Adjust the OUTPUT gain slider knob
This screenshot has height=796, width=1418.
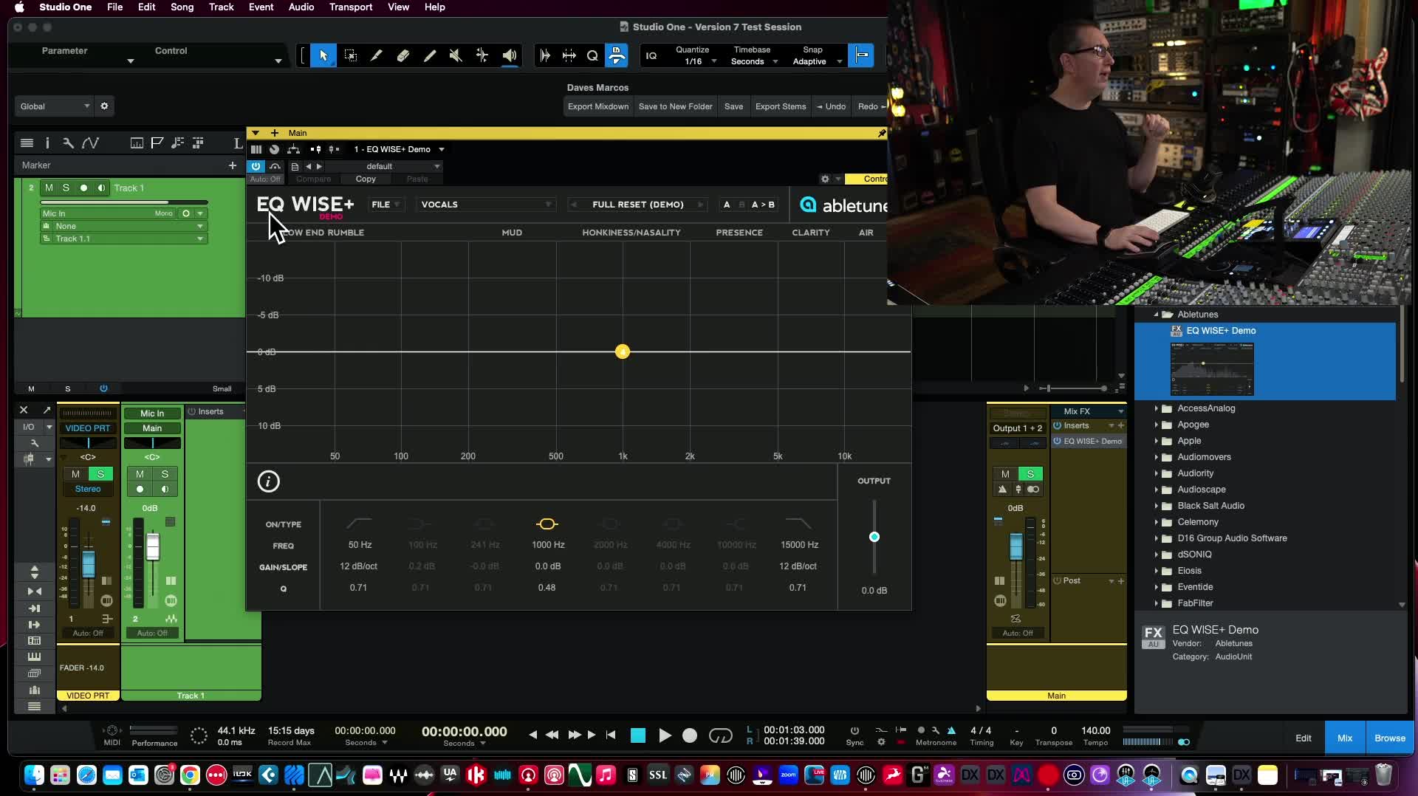pyautogui.click(x=874, y=537)
